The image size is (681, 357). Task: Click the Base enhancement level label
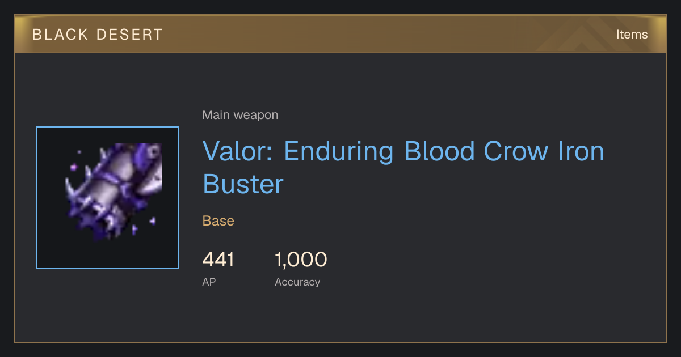[218, 220]
